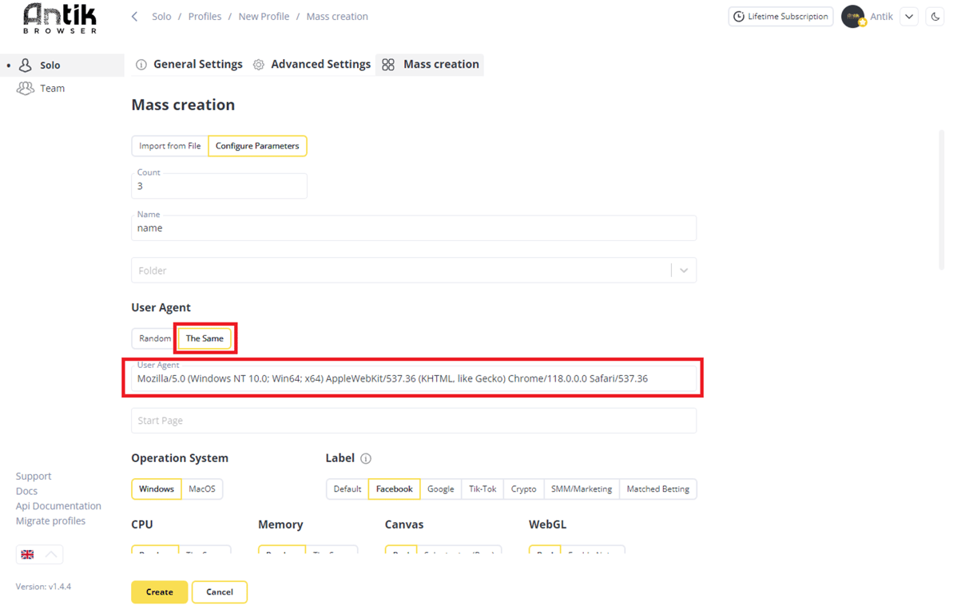This screenshot has height=613, width=953.
Task: Toggle dark mode with the moon icon
Action: 935,17
